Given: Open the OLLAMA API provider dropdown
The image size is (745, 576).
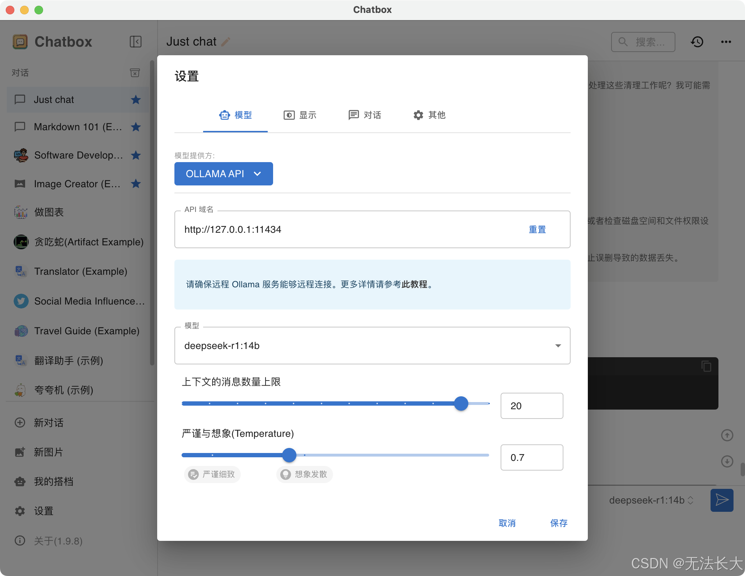Looking at the screenshot, I should [223, 174].
